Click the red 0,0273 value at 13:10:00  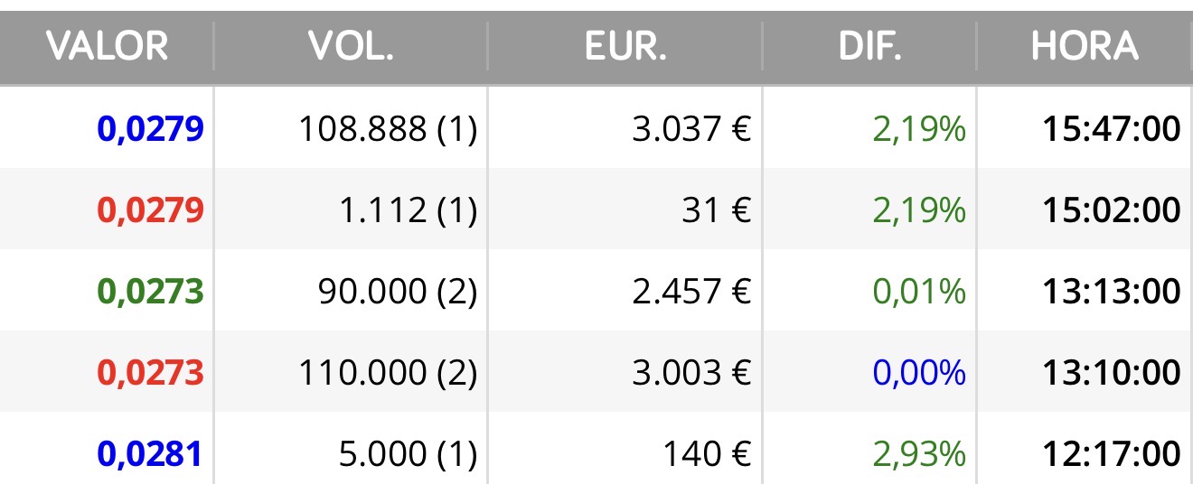pyautogui.click(x=150, y=373)
